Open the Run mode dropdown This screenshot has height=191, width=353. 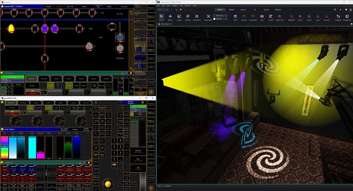point(163,10)
